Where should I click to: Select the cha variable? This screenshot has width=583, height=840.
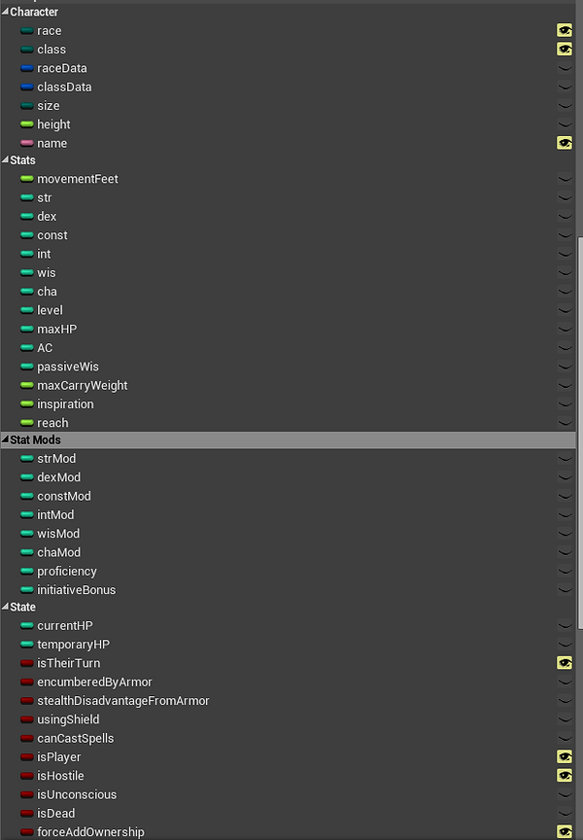point(47,292)
